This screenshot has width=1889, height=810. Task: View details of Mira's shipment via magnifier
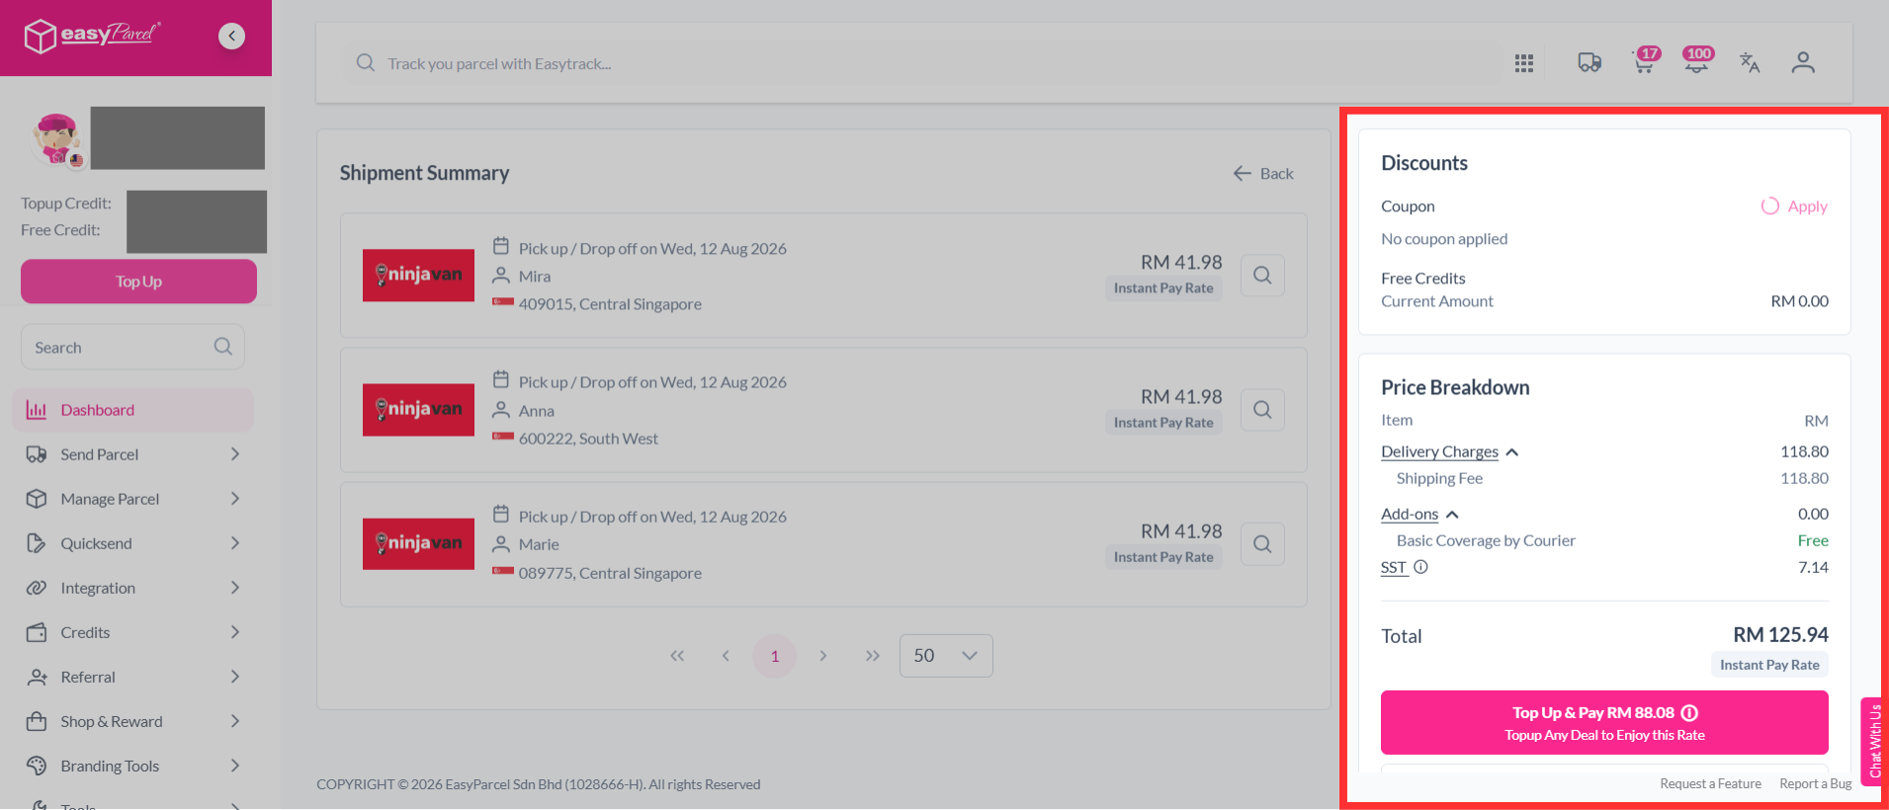point(1262,276)
